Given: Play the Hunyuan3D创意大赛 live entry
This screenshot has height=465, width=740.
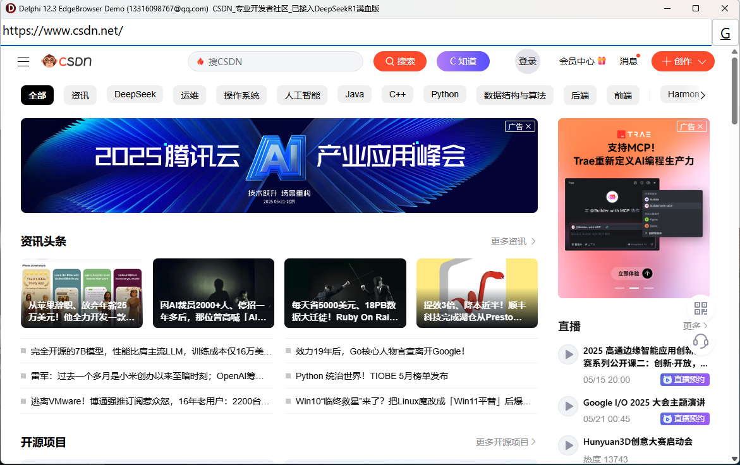Looking at the screenshot, I should pos(568,445).
